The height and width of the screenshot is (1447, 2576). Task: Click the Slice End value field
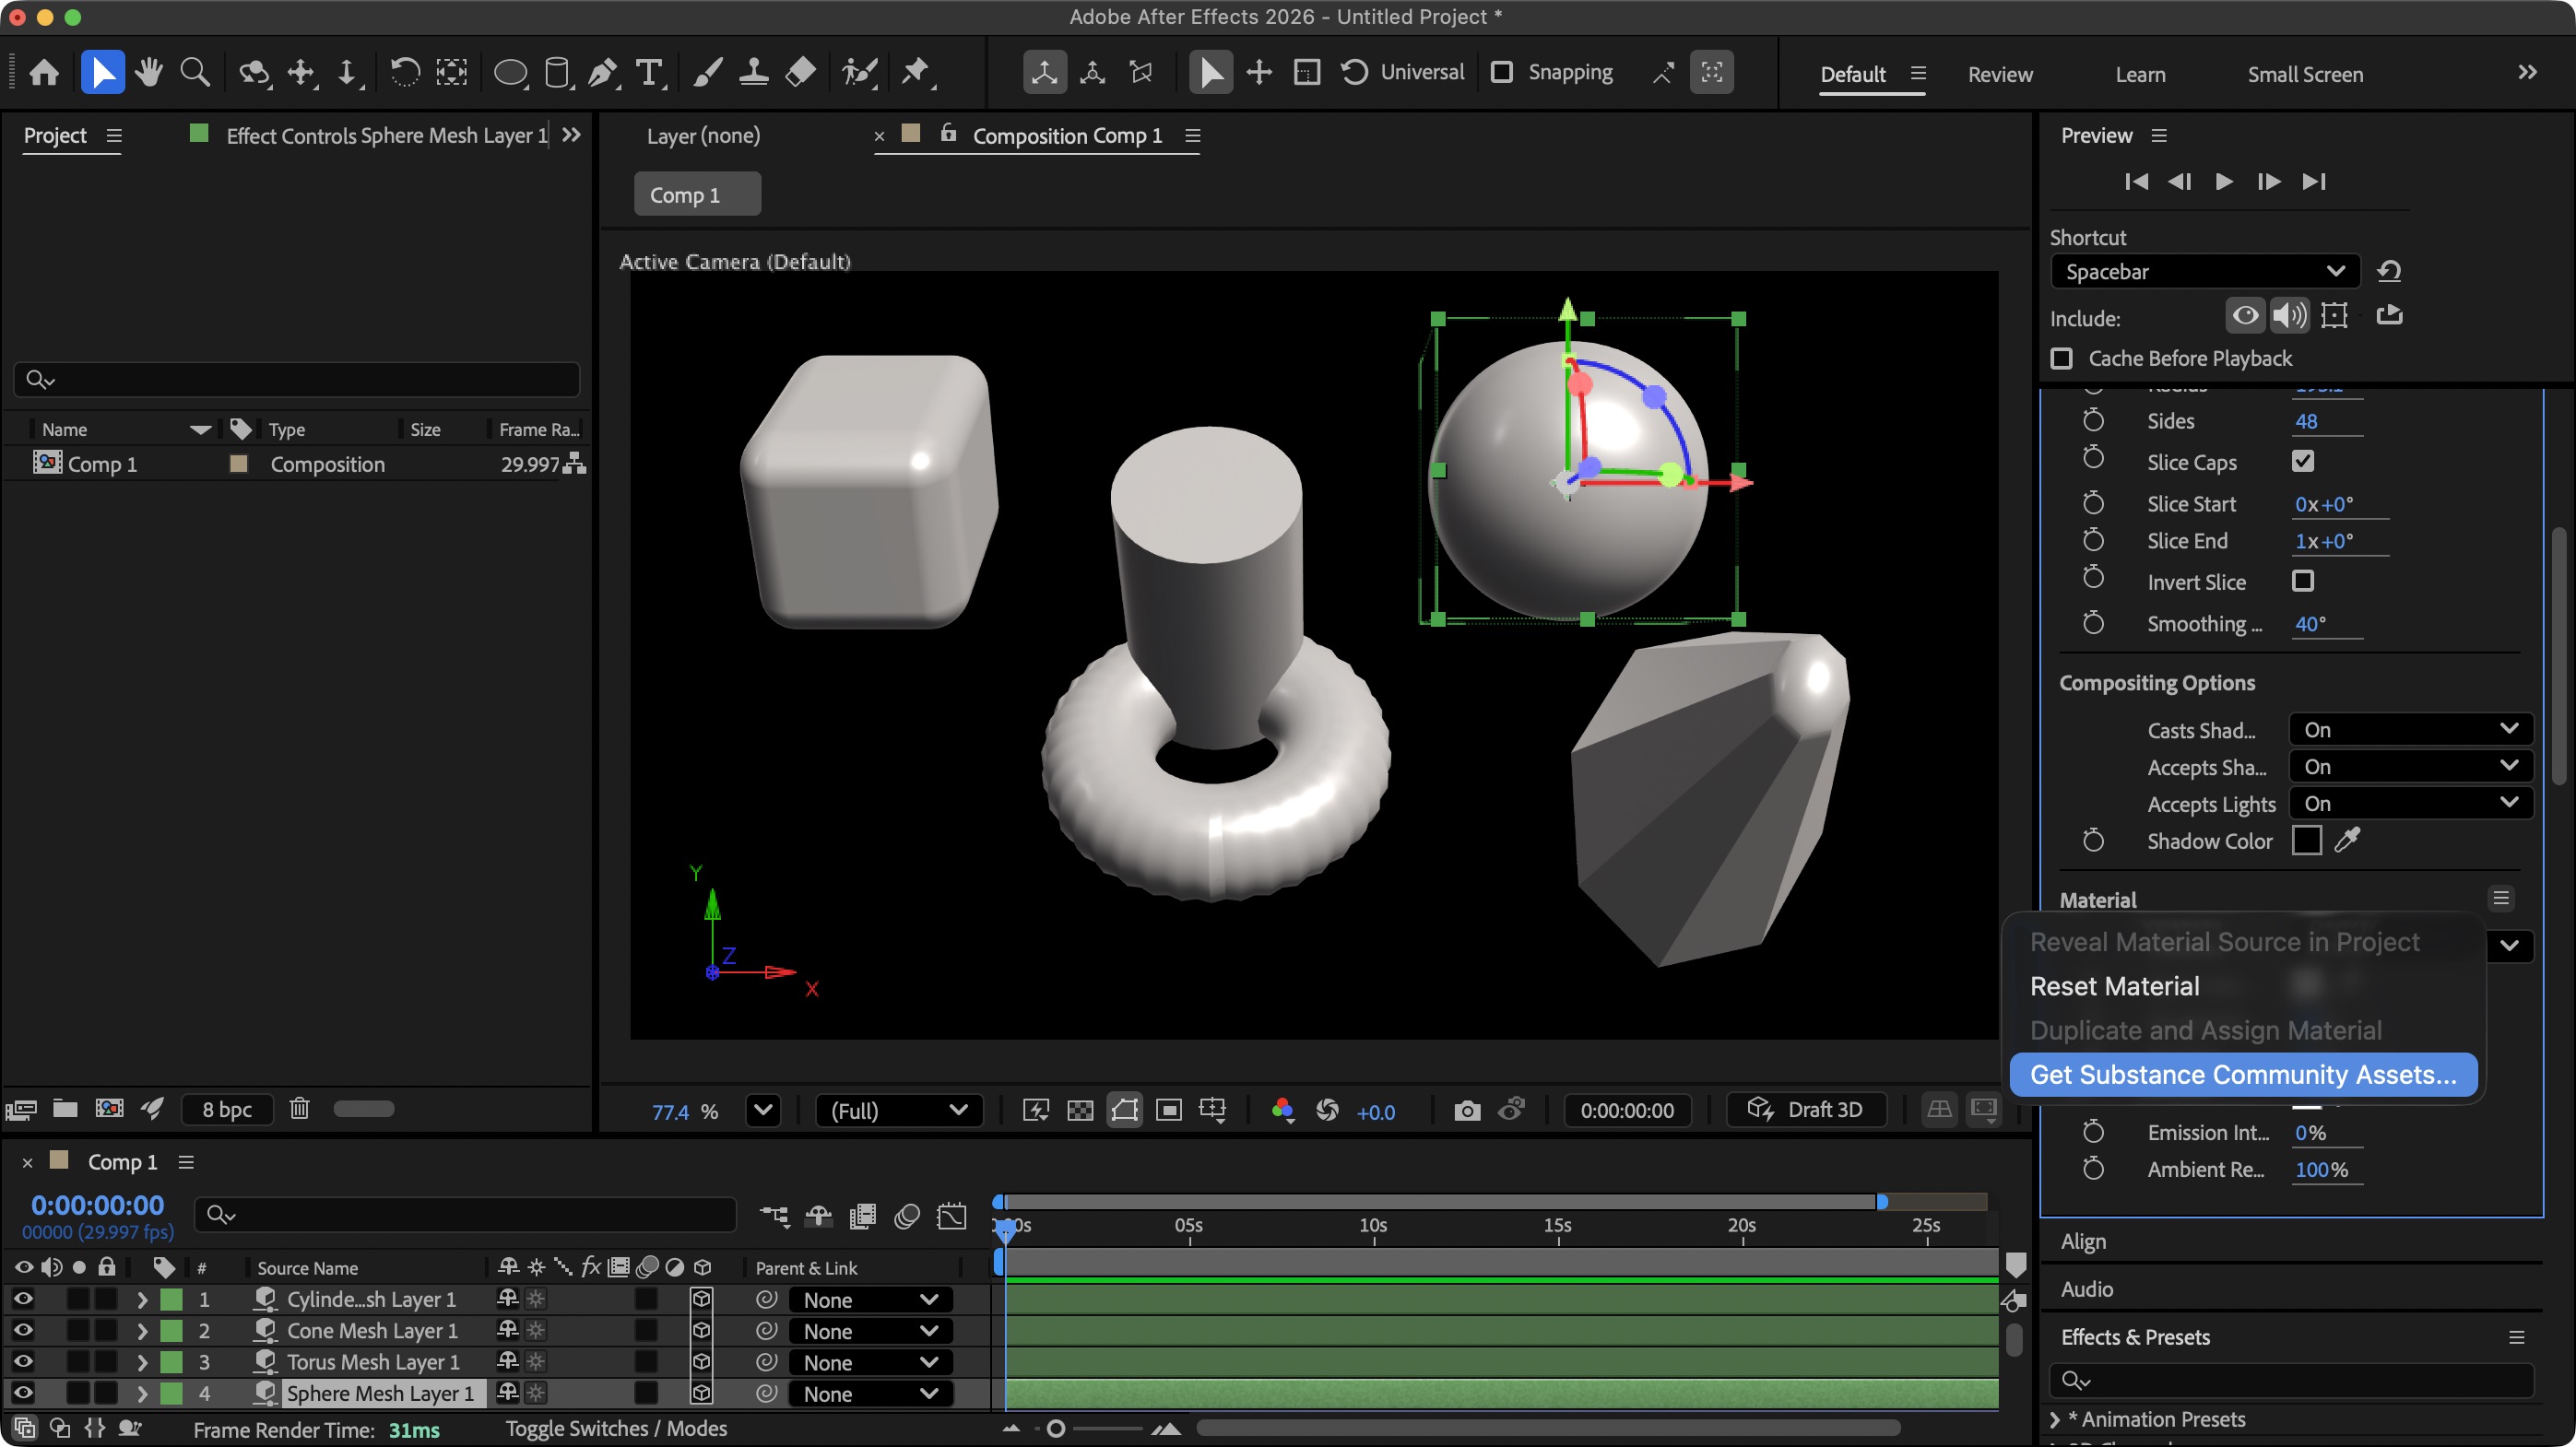point(2326,541)
